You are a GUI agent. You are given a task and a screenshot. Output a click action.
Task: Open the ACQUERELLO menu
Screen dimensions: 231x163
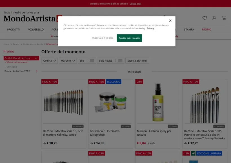point(35,30)
